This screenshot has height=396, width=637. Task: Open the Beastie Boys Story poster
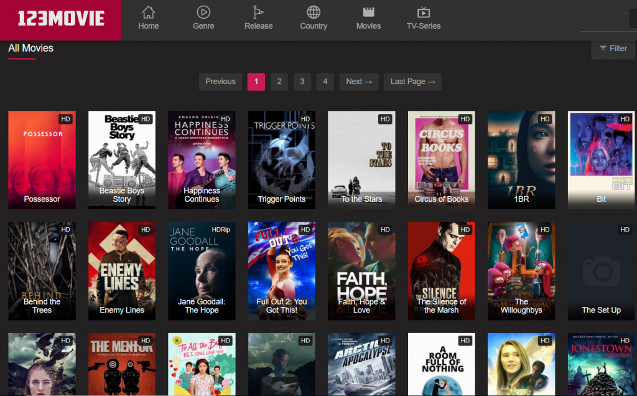pos(122,160)
